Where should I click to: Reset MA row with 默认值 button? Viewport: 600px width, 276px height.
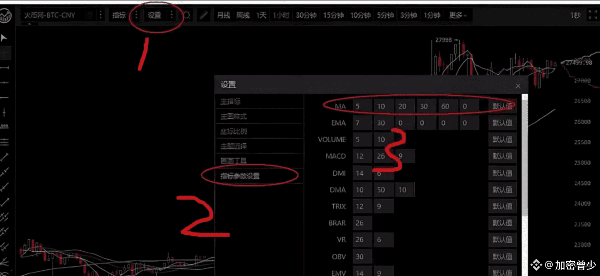(x=503, y=106)
